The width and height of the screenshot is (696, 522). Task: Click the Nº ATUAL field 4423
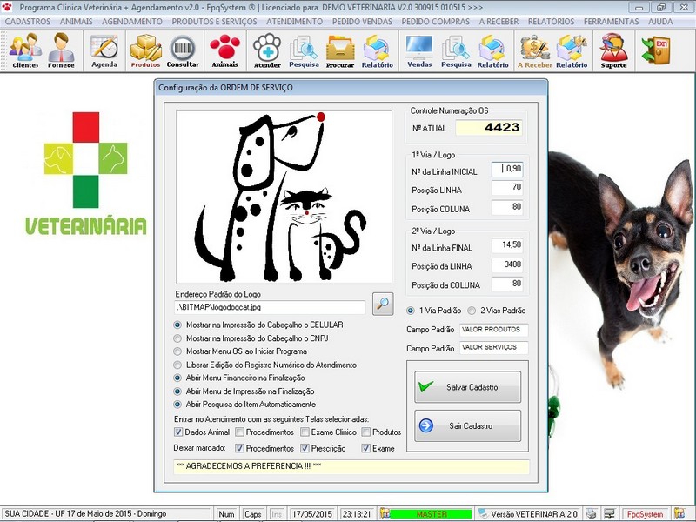tap(489, 127)
